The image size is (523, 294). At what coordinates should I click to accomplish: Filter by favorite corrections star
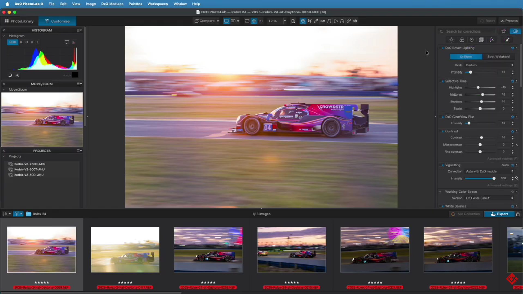pos(504,31)
